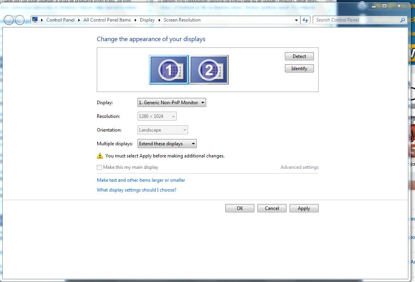415x282 pixels.
Task: Select All Control Panel Items breadcrumb
Action: point(107,20)
